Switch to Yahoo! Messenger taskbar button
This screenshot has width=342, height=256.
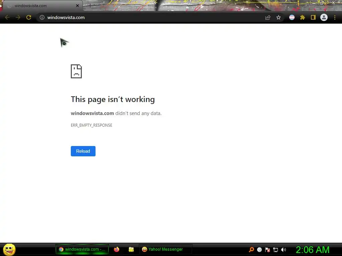(166, 249)
